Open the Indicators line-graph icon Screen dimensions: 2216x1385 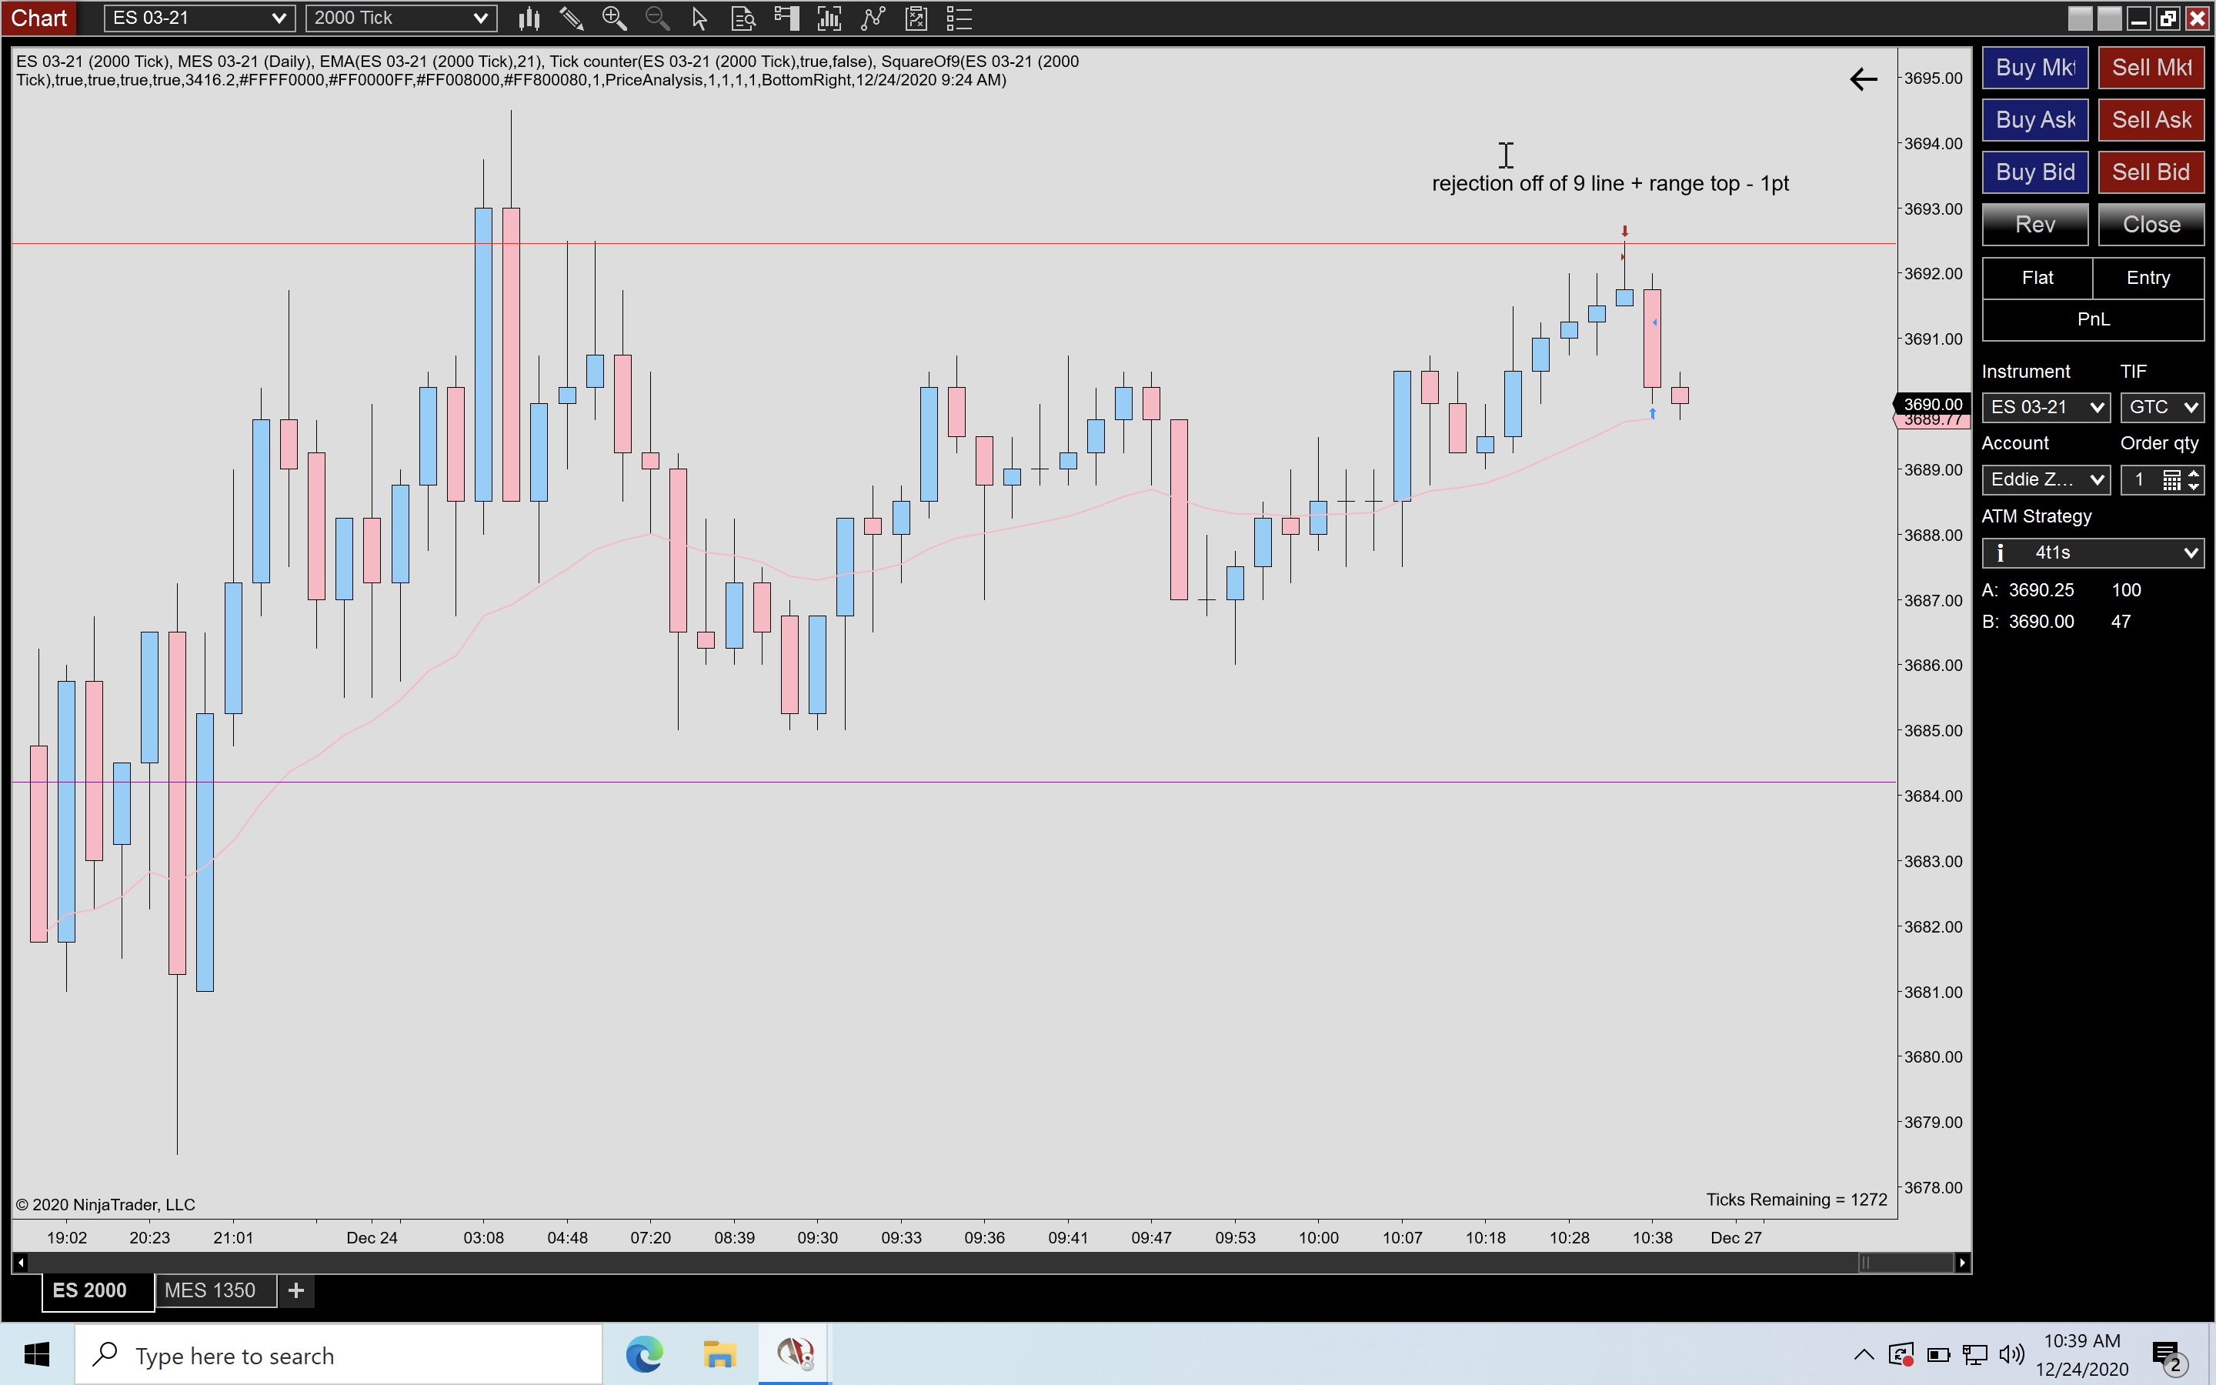(873, 18)
